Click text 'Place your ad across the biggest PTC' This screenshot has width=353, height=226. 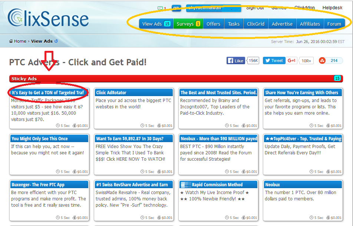click(133, 101)
